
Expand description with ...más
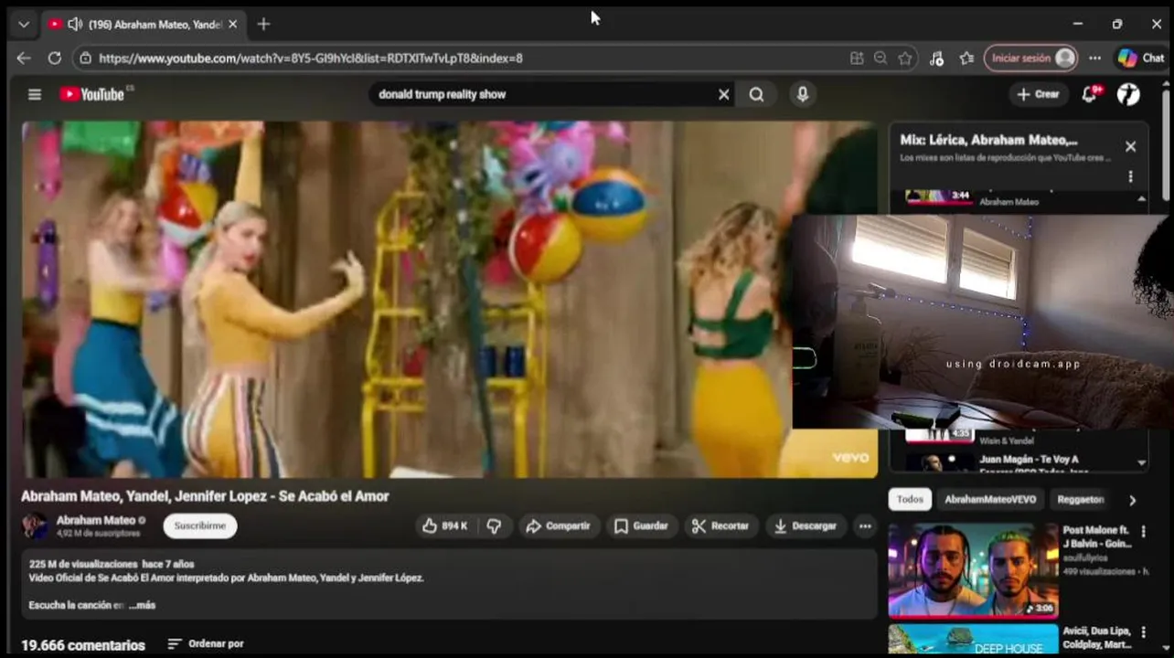click(x=142, y=605)
